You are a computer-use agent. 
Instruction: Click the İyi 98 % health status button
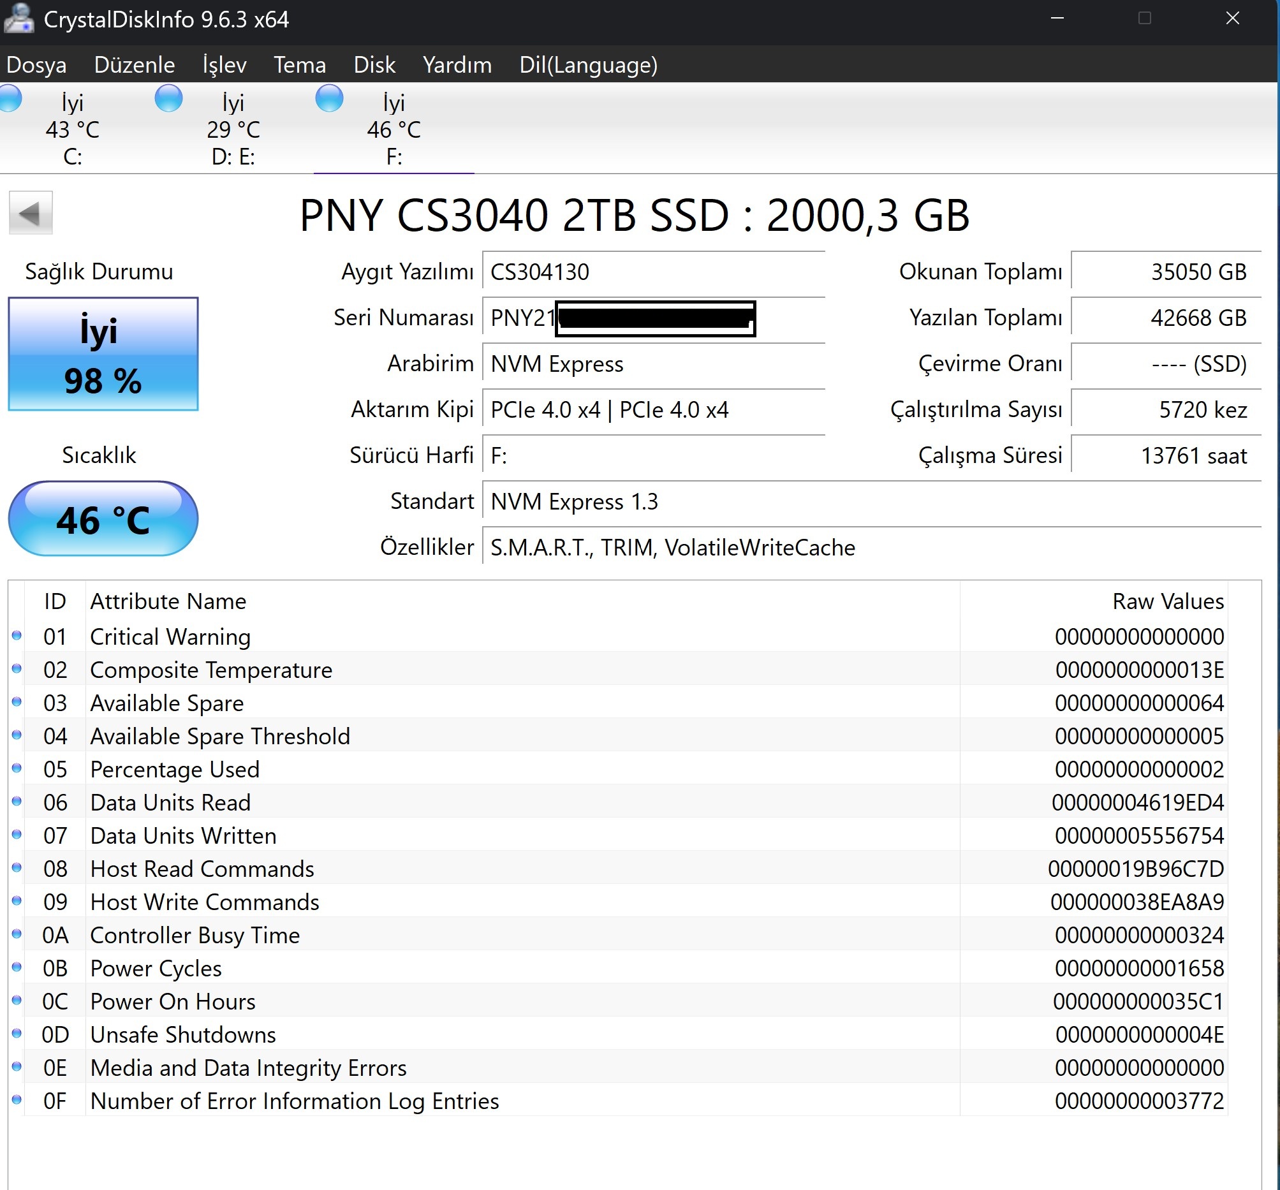[103, 354]
